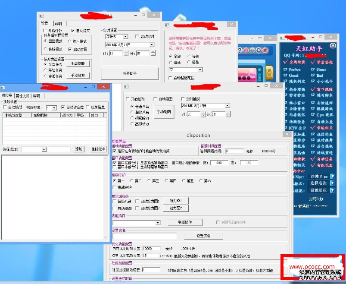Click the blue-yellow emblem icon beside gift
346x284 pixels.
click(x=252, y=50)
